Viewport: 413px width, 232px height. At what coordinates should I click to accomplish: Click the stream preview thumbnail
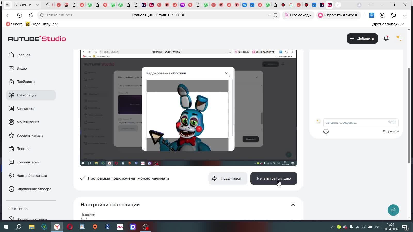[x=188, y=108]
